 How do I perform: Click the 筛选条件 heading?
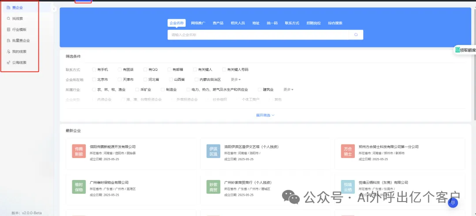pyautogui.click(x=73, y=56)
